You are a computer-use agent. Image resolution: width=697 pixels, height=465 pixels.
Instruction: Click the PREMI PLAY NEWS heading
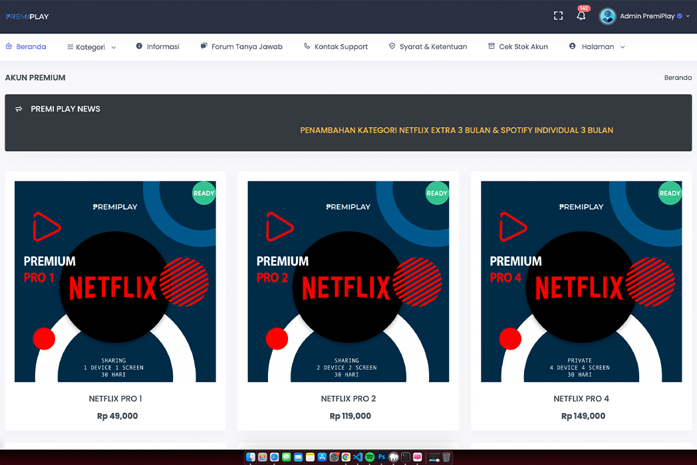point(65,109)
